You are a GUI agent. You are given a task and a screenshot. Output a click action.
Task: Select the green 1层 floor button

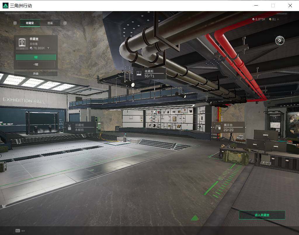36,57
